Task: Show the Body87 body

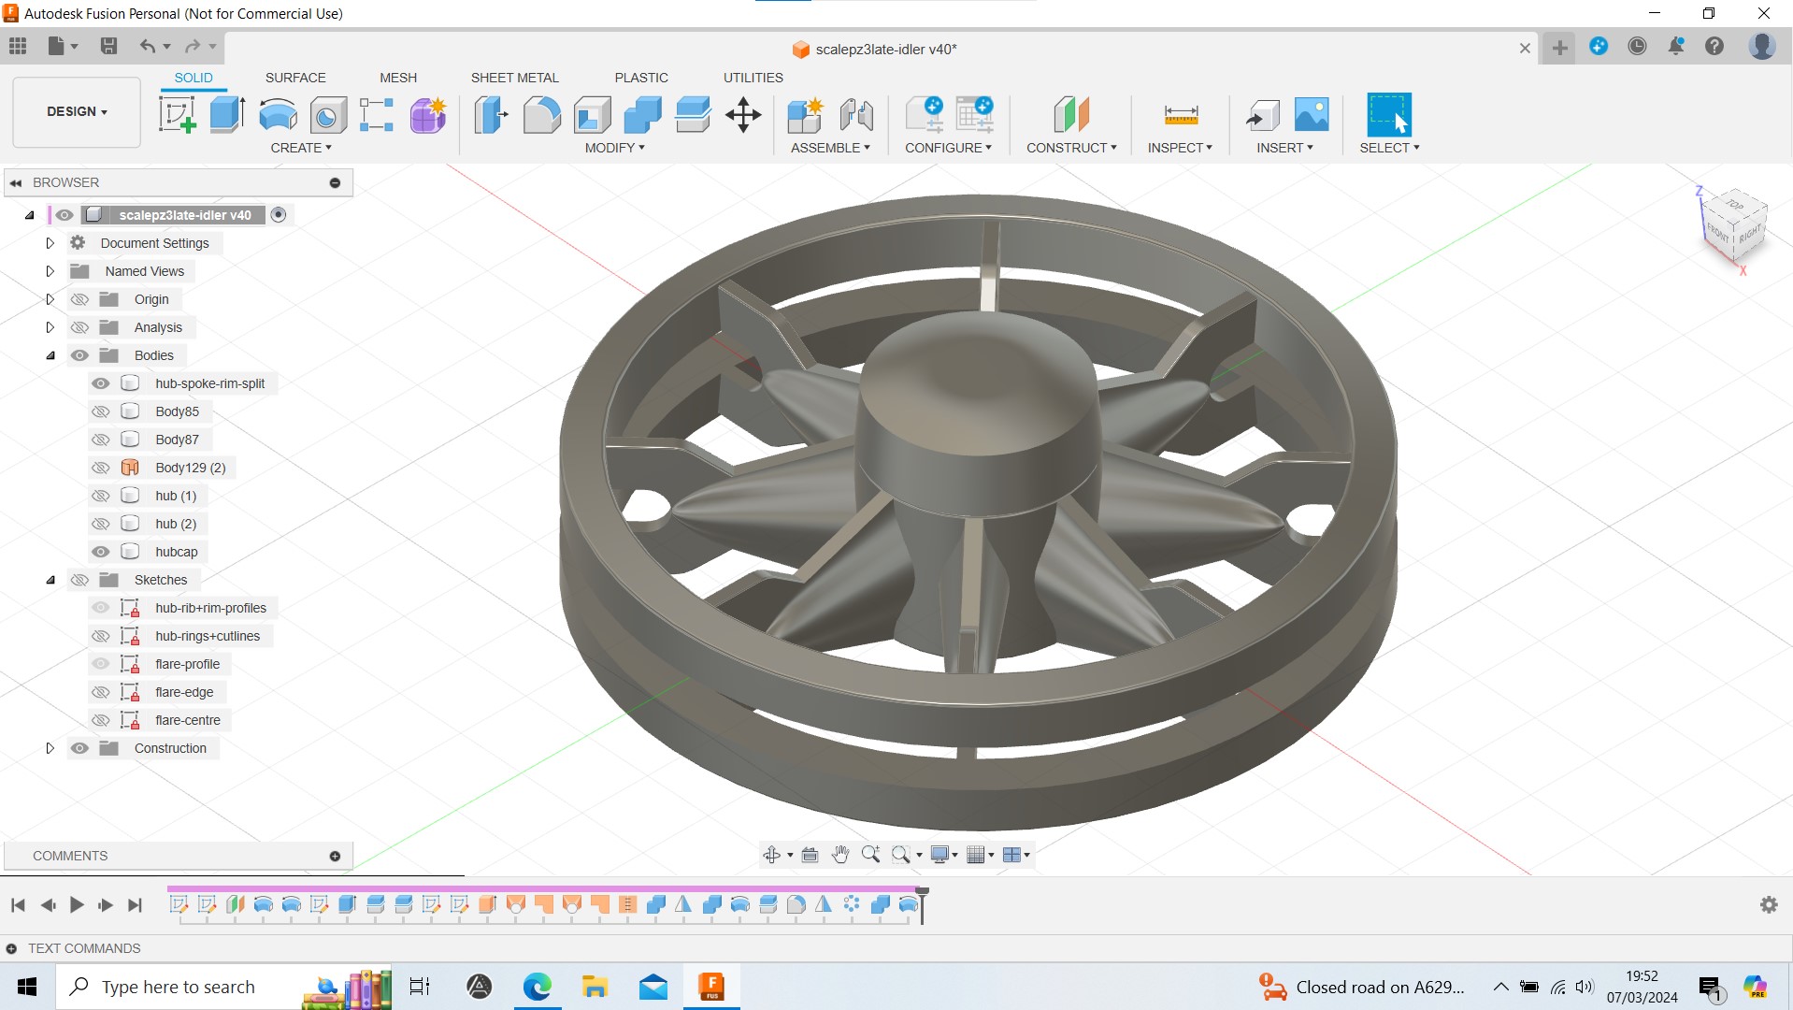Action: click(101, 440)
